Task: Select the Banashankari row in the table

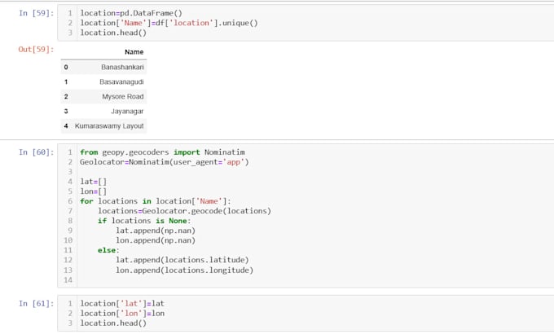Action: tap(104, 67)
